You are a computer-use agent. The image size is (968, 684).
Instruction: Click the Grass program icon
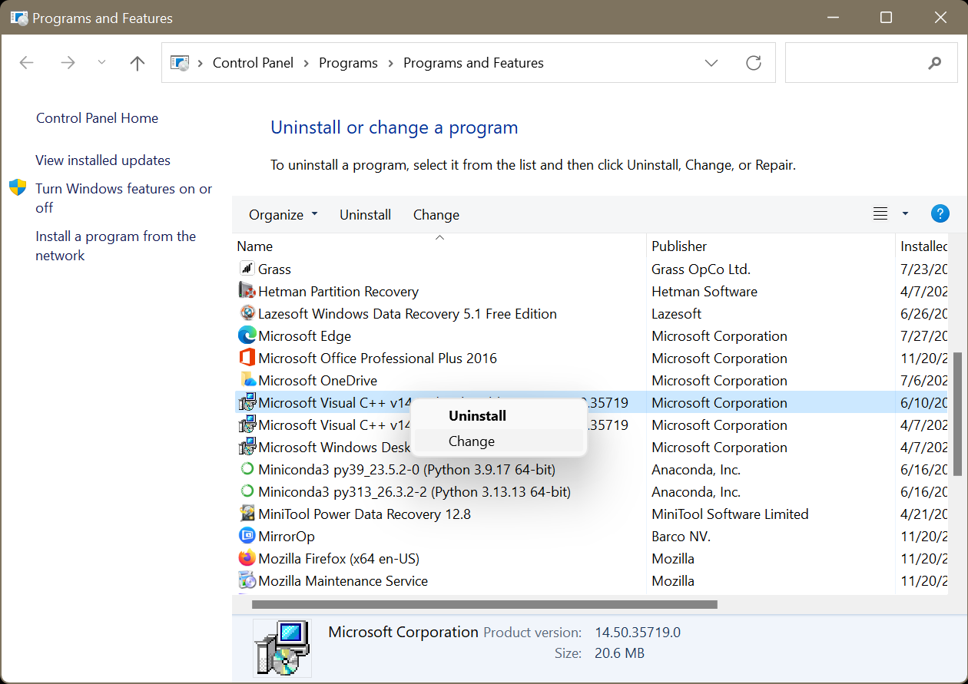247,269
